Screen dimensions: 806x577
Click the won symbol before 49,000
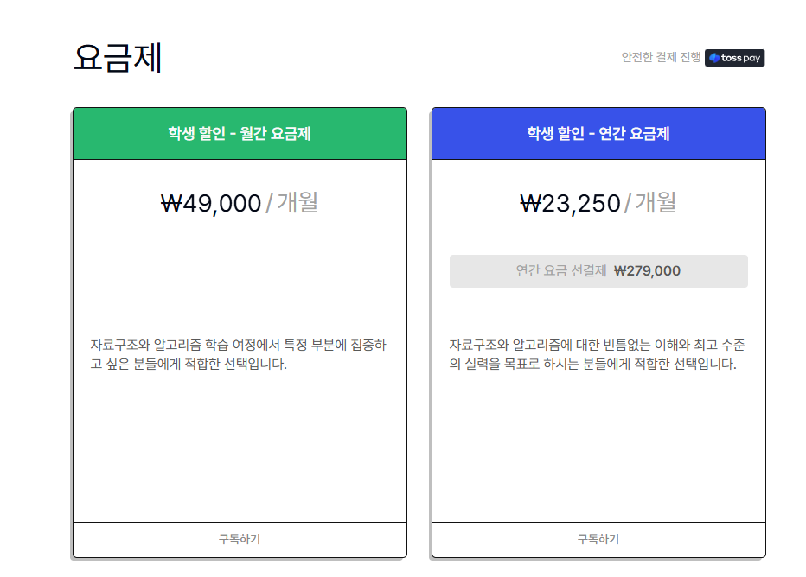point(171,203)
